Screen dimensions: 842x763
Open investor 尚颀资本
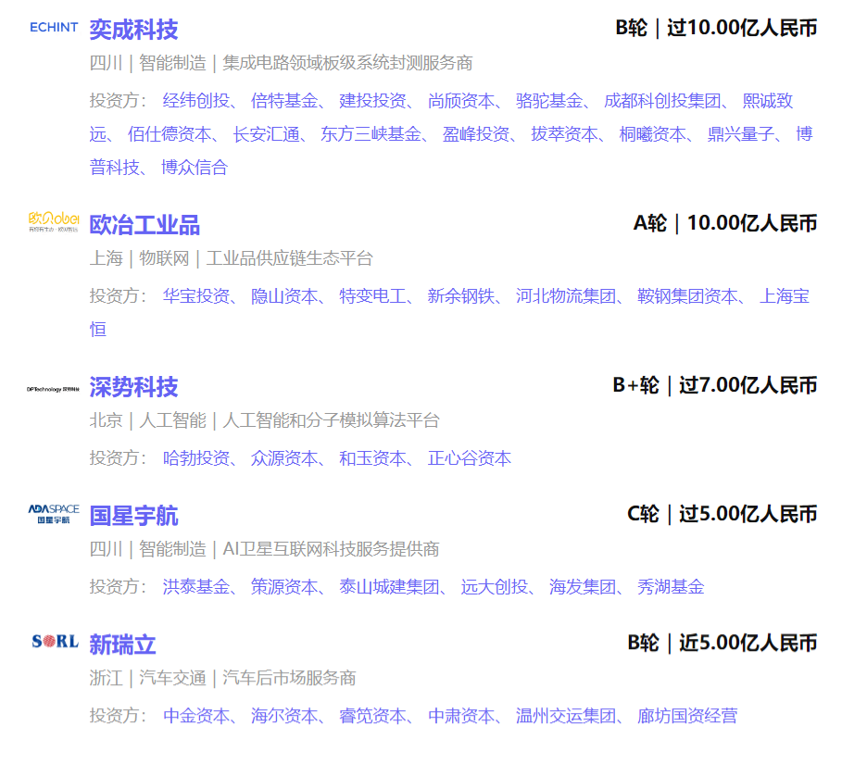click(461, 101)
